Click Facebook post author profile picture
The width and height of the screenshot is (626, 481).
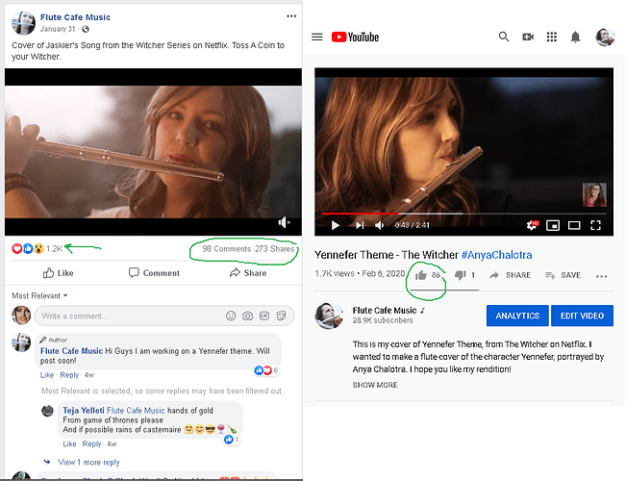23,23
